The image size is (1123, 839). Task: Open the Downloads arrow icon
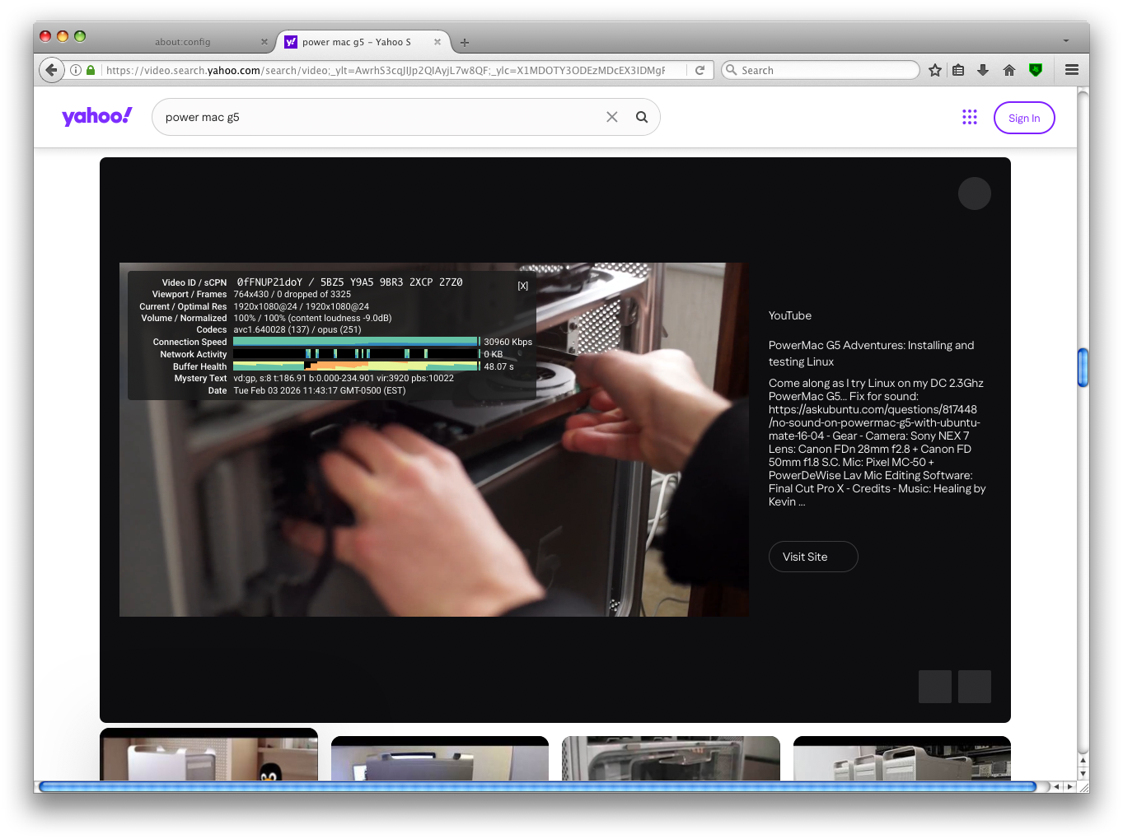pos(983,70)
